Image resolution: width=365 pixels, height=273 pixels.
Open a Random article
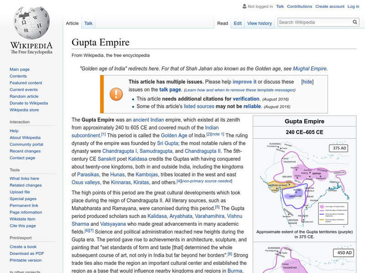[x=24, y=96]
